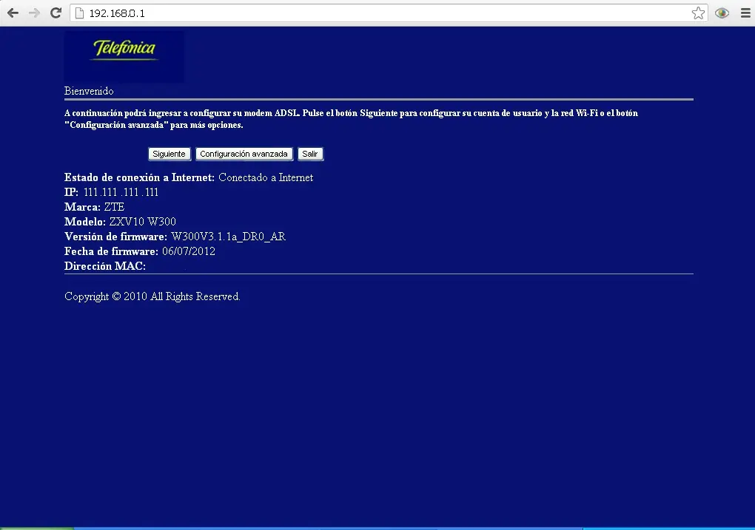The width and height of the screenshot is (755, 530).
Task: Click the firmware version W300V3.1.1a_DR0_AR text
Action: [228, 237]
